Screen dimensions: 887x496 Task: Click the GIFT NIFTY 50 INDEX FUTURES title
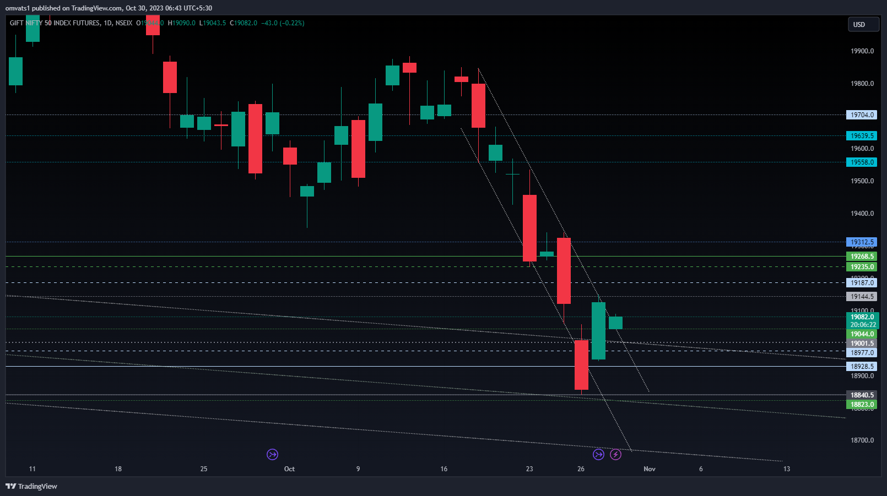pos(55,23)
